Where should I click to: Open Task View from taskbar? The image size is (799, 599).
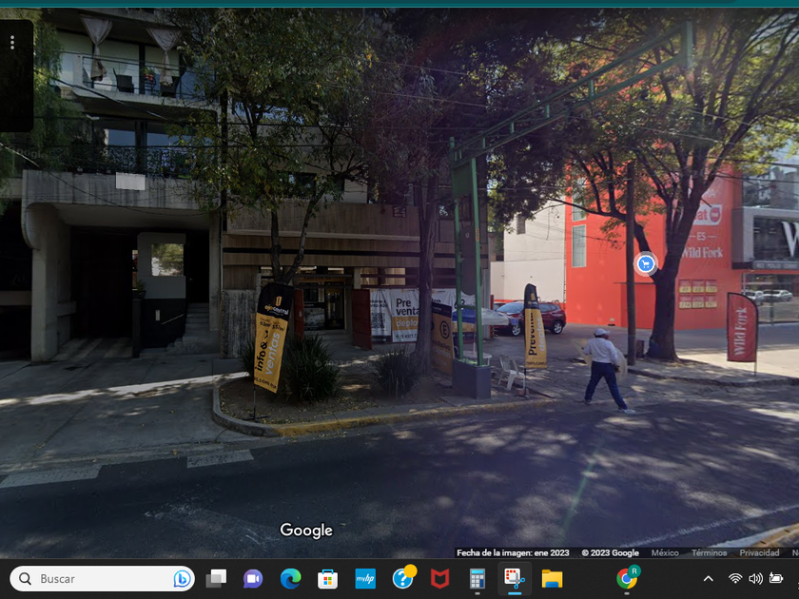[216, 578]
